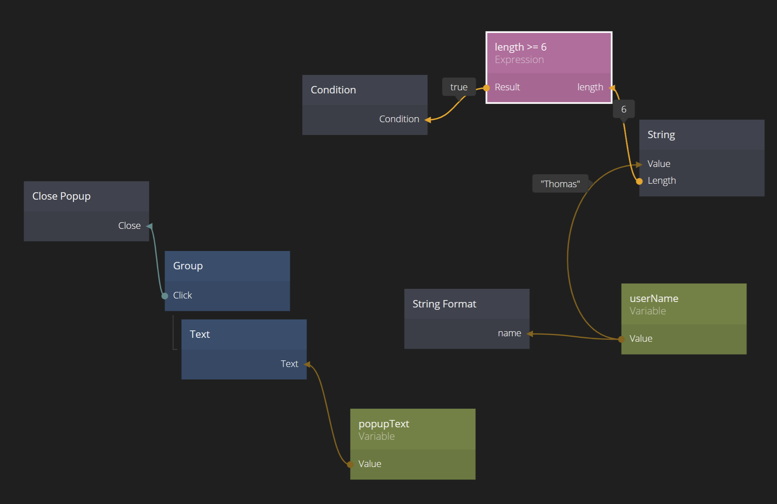Click the Group node's Click output dot
The height and width of the screenshot is (504, 777).
tap(165, 296)
